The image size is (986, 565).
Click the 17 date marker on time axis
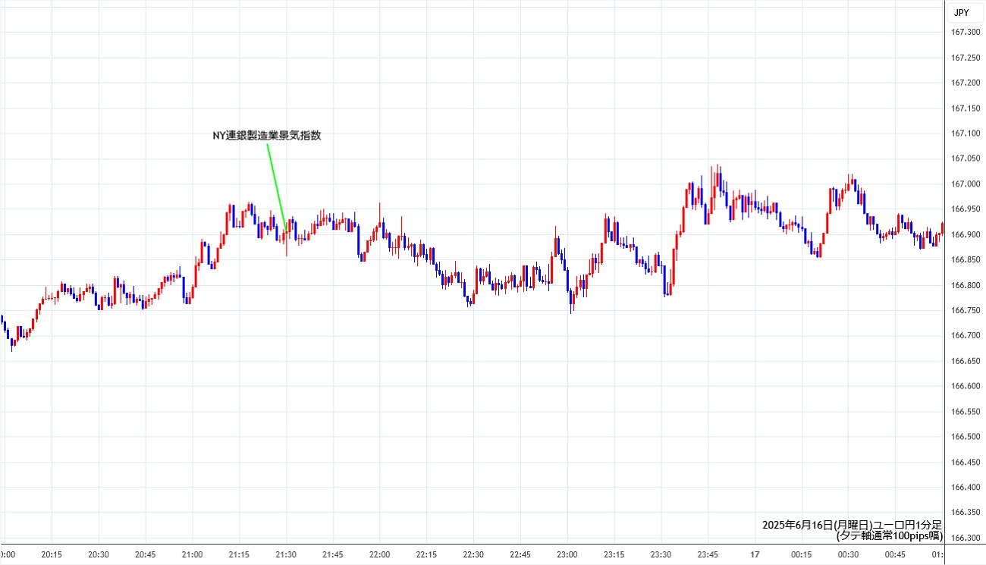[x=755, y=554]
